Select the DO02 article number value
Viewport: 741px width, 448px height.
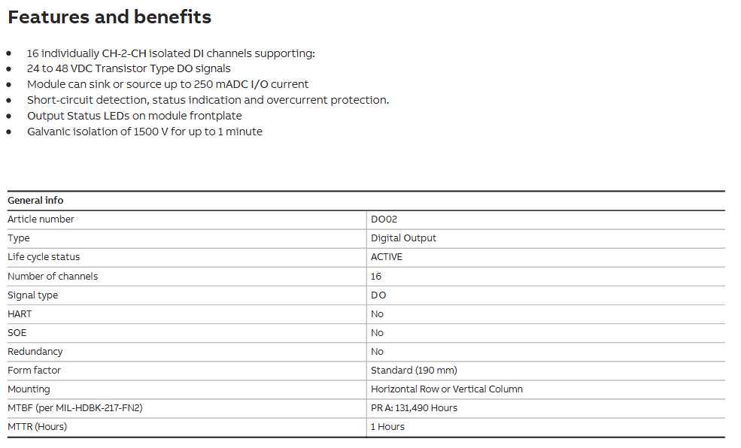pyautogui.click(x=384, y=219)
